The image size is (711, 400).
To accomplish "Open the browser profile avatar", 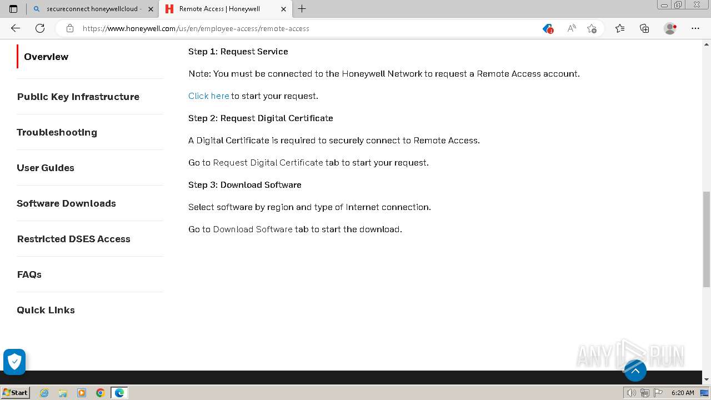I will pos(670,28).
